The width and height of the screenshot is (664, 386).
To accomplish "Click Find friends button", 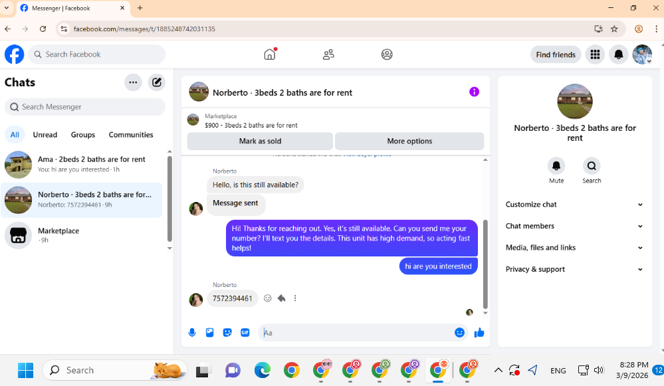I will click(556, 54).
